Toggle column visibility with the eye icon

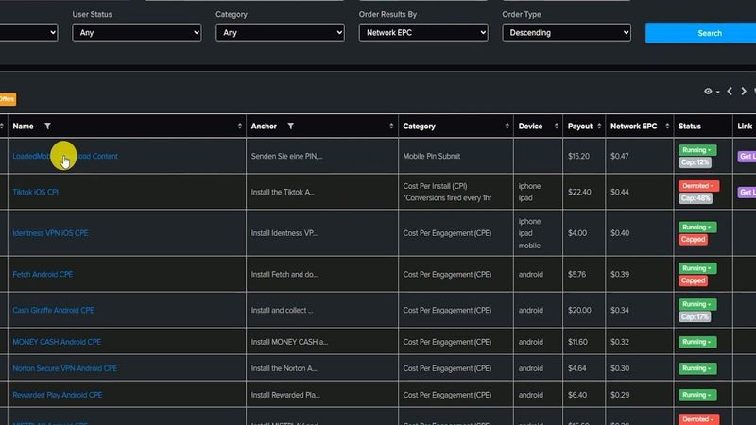coord(711,92)
